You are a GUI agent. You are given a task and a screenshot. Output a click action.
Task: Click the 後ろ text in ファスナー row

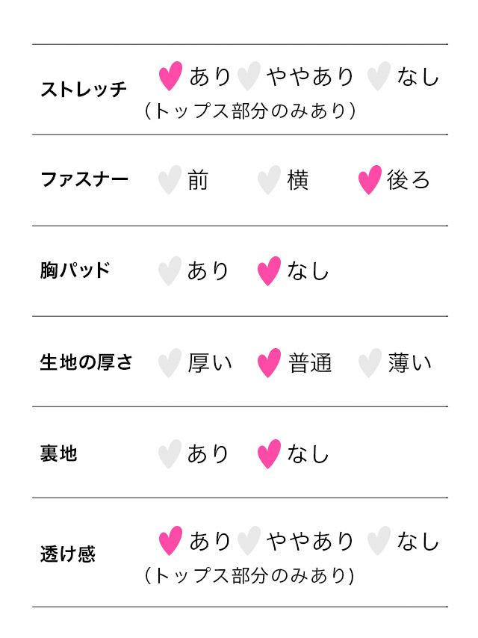(409, 180)
